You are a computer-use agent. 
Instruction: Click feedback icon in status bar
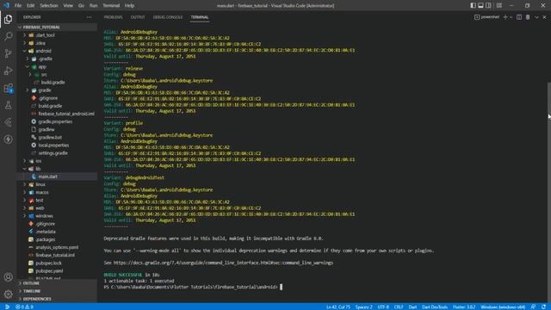534,307
